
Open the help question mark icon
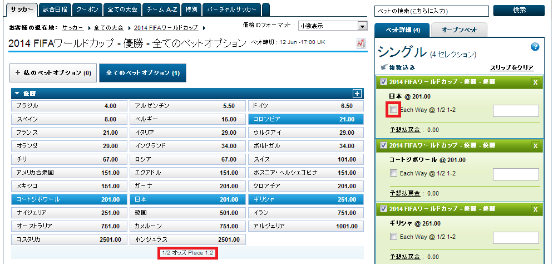pyautogui.click(x=535, y=47)
